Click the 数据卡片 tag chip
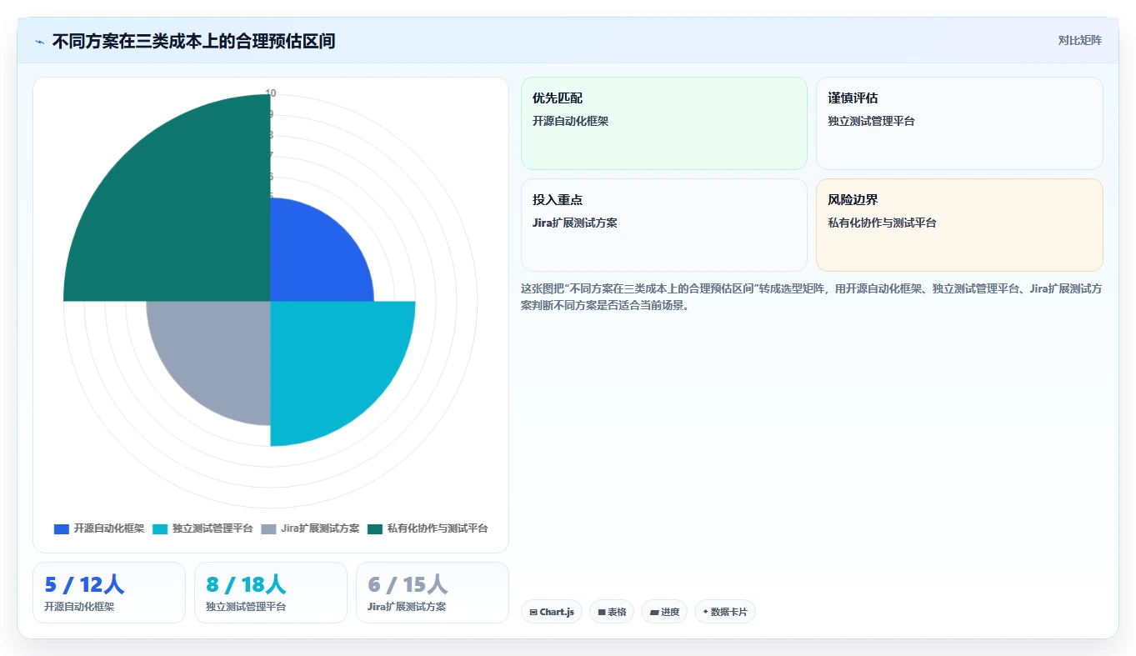The height and width of the screenshot is (656, 1136). coord(725,612)
